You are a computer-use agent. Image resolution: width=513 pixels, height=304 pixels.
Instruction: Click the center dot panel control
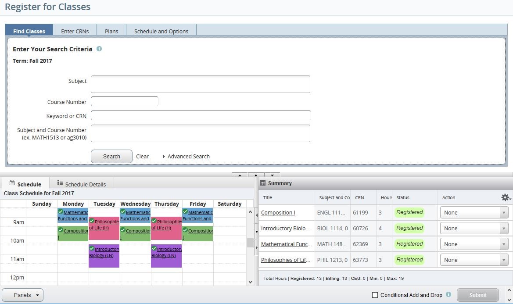click(x=256, y=175)
